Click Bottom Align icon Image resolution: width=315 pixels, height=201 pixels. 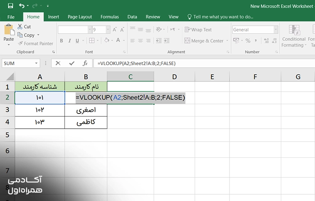[148, 30]
